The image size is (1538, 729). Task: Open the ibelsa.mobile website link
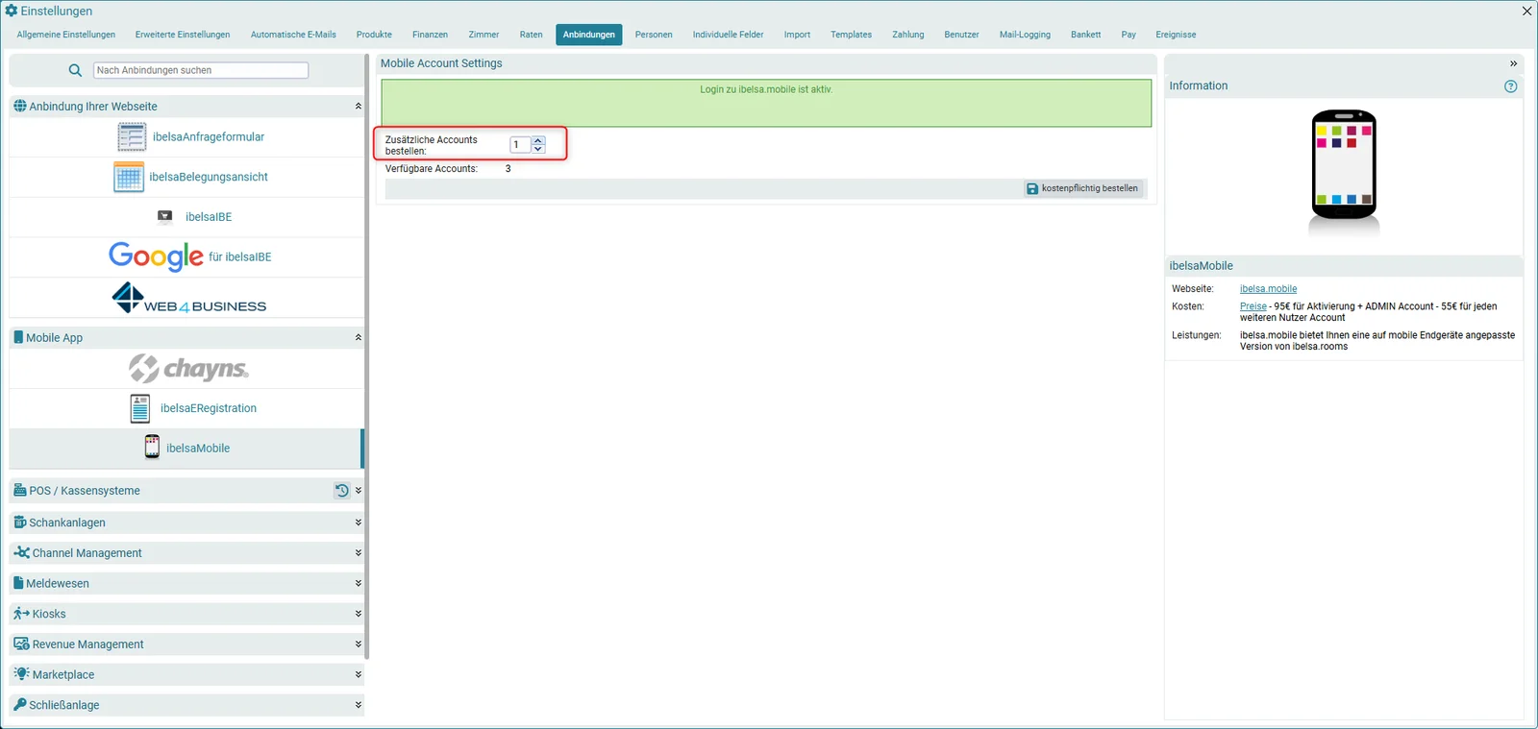pyautogui.click(x=1268, y=289)
